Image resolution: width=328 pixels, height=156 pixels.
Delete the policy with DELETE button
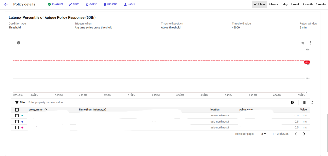pos(110,4)
